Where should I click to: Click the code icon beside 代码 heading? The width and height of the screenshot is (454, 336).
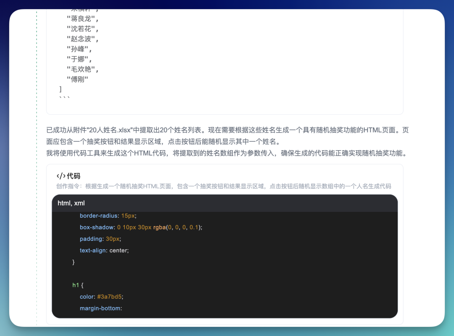click(x=61, y=176)
